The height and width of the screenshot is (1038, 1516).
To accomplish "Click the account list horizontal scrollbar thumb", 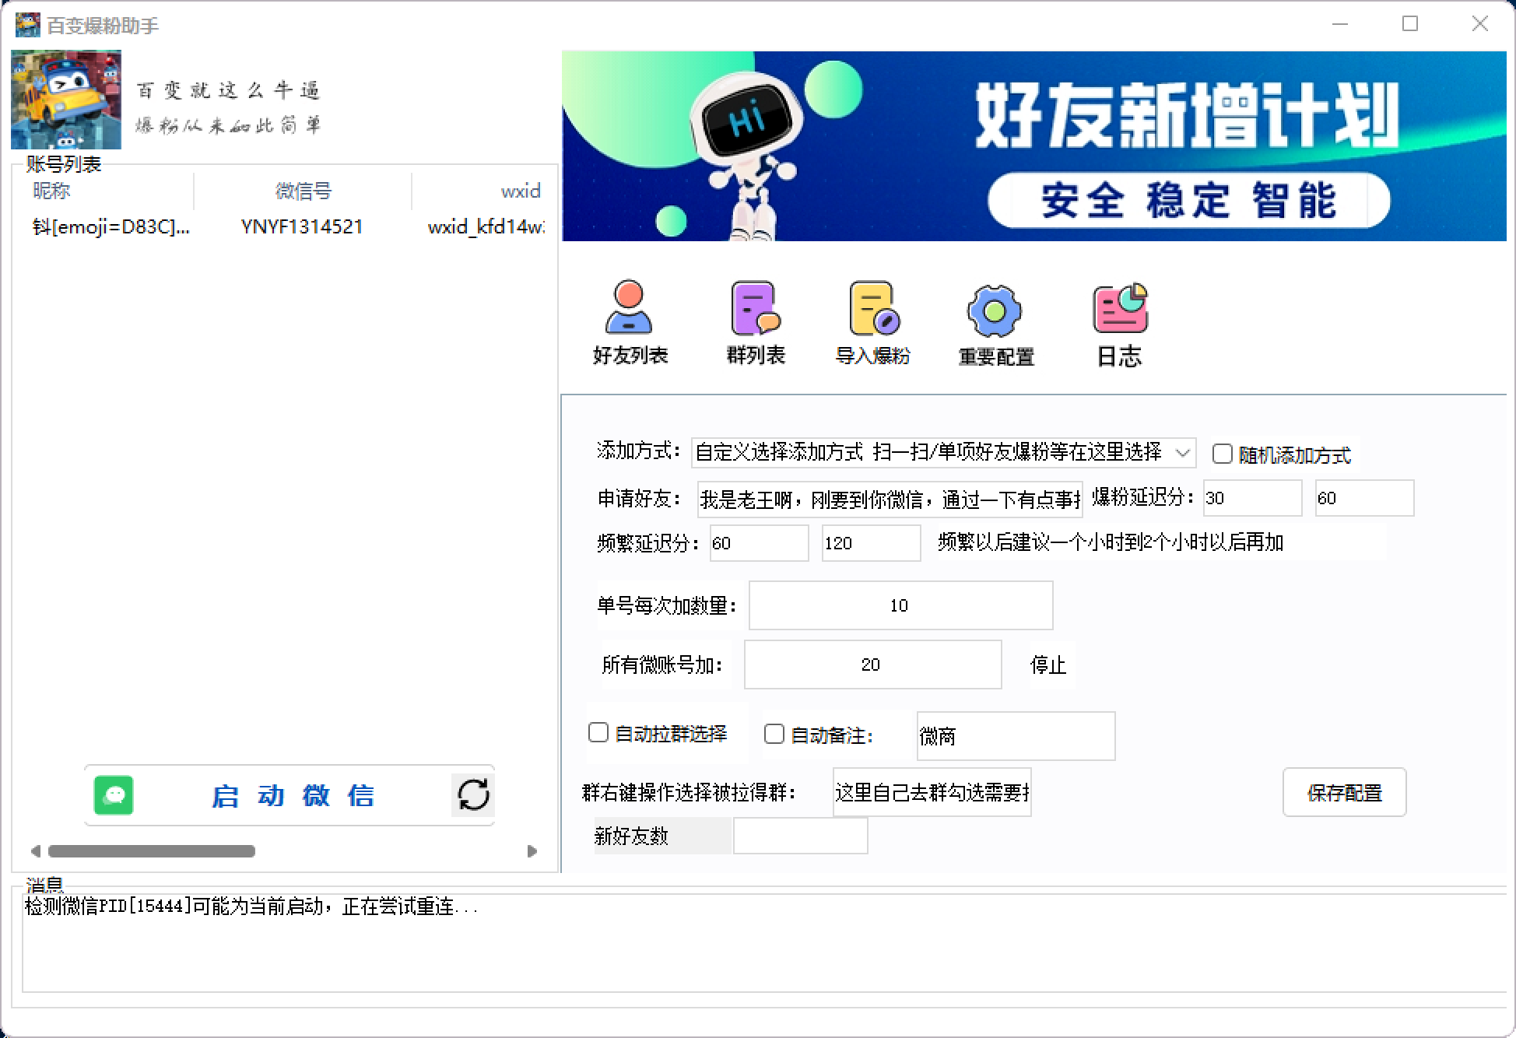I will [152, 851].
